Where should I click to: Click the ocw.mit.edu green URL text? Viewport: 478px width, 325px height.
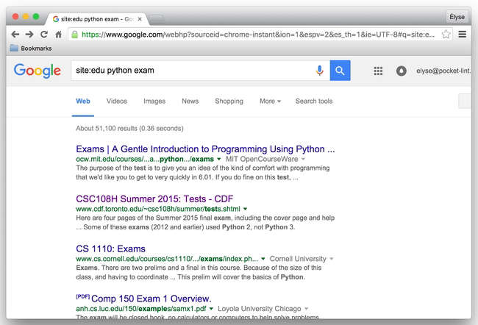[x=145, y=159]
